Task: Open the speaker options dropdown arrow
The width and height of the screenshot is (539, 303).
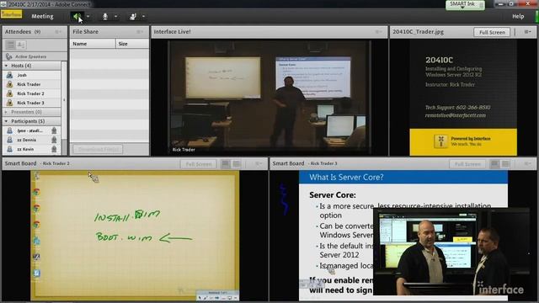Action: 88,16
